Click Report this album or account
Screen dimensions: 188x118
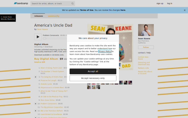(145, 72)
